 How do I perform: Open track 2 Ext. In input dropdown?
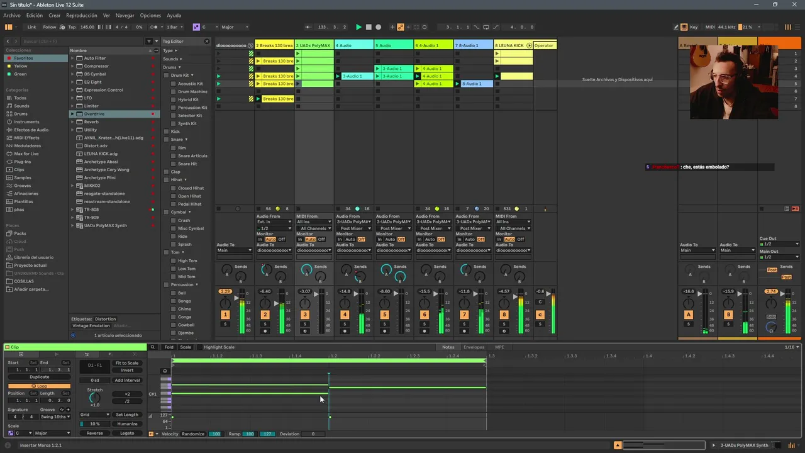click(x=274, y=222)
